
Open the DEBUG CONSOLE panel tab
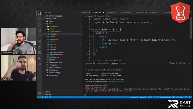(103, 63)
